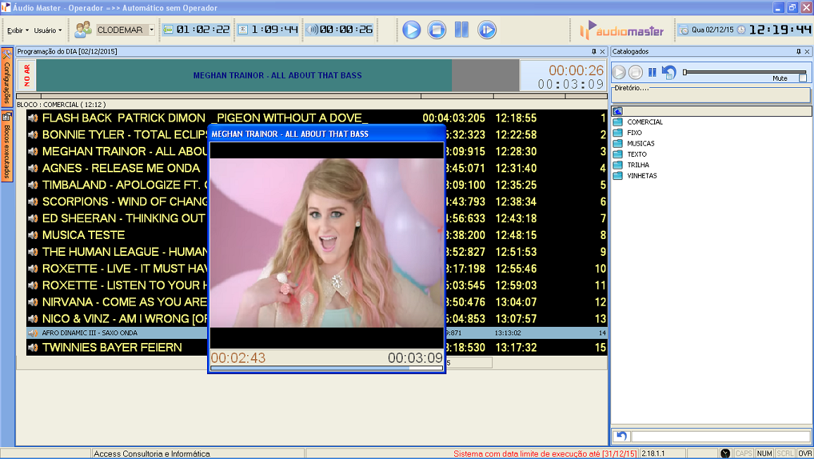814x459 pixels.
Task: Click the up-folder icon above COMERCIAL
Action: tap(618, 111)
